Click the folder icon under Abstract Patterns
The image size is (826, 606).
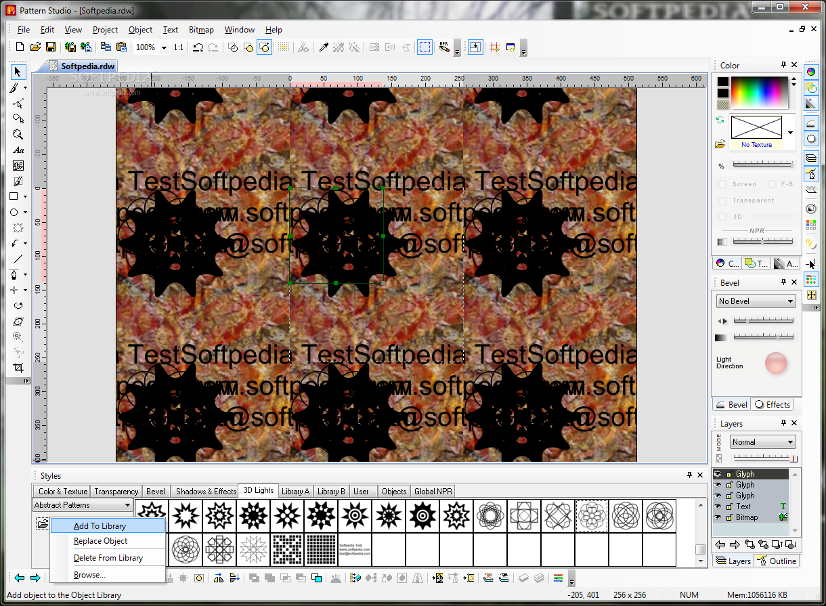42,524
